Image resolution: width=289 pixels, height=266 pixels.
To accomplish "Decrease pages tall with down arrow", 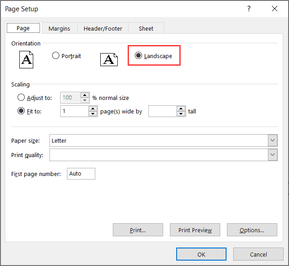I will tap(181, 114).
